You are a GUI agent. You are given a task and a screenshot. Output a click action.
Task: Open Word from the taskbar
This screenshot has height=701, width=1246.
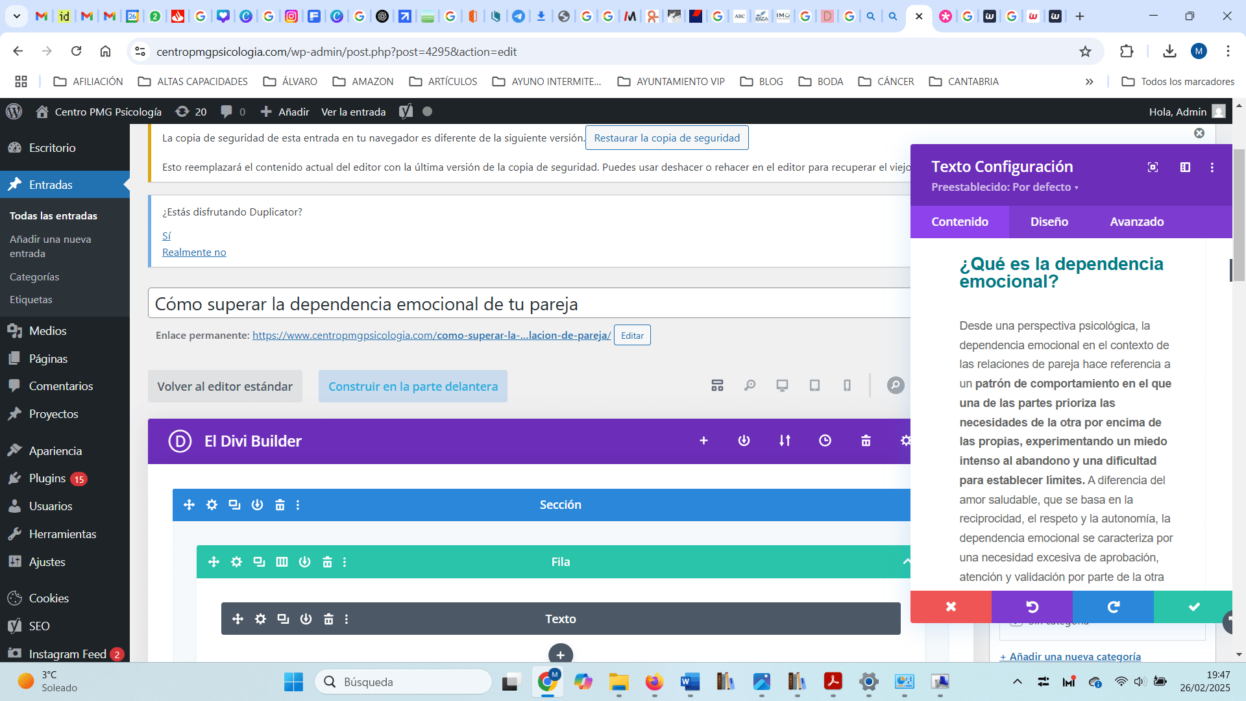point(690,682)
